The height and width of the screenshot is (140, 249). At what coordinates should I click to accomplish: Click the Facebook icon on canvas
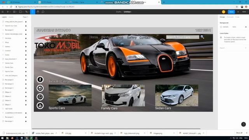point(40,79)
